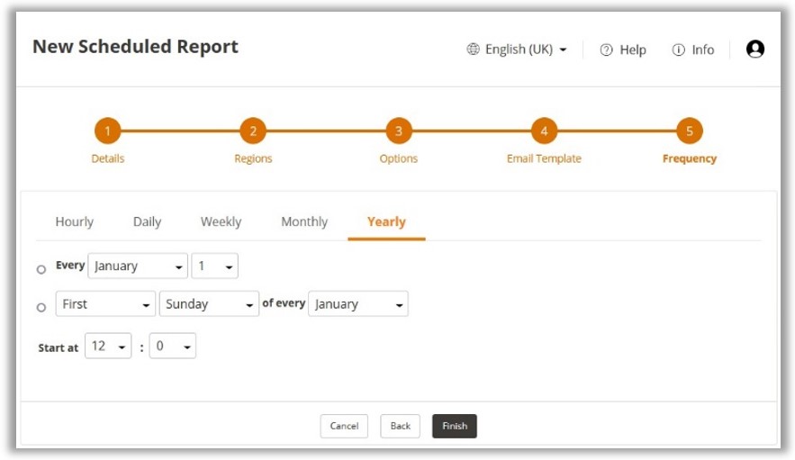
Task: Go to step 1 Details circle
Action: 107,131
